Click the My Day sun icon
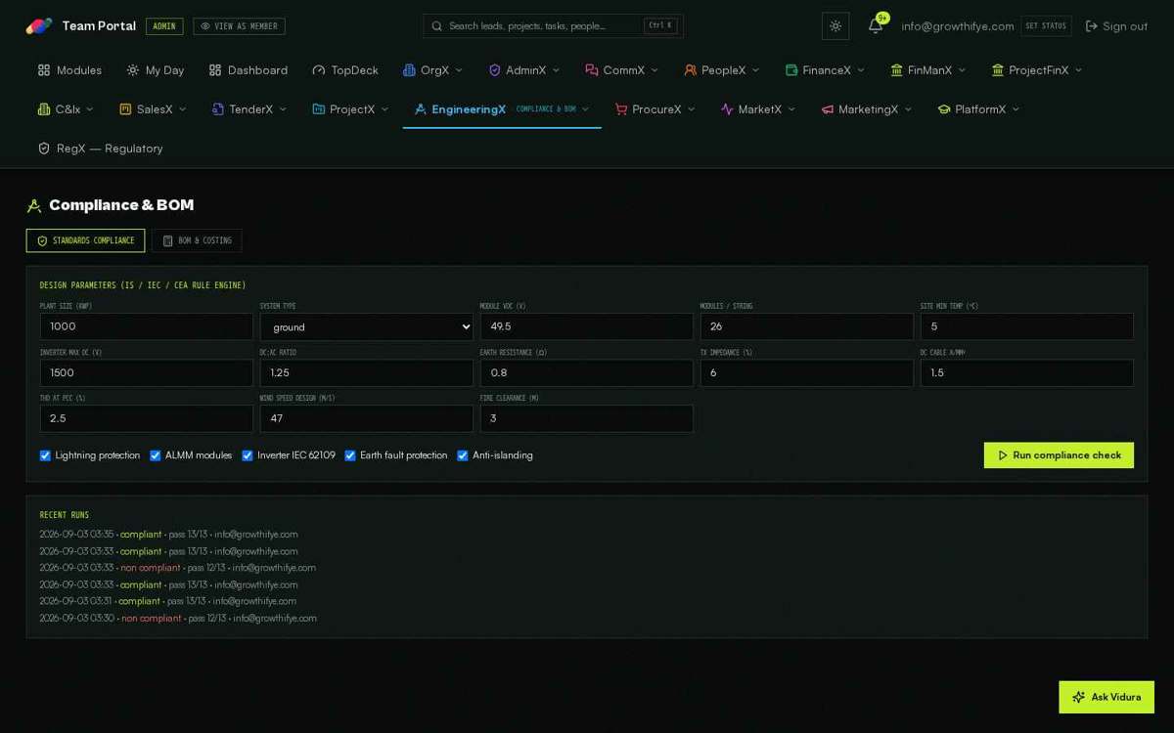The width and height of the screenshot is (1174, 733). coord(133,70)
